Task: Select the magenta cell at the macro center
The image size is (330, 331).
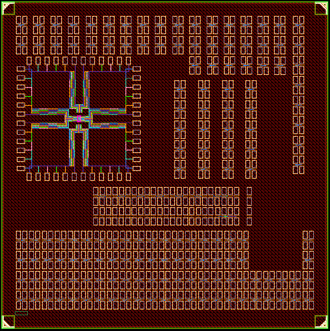Action: [79, 119]
